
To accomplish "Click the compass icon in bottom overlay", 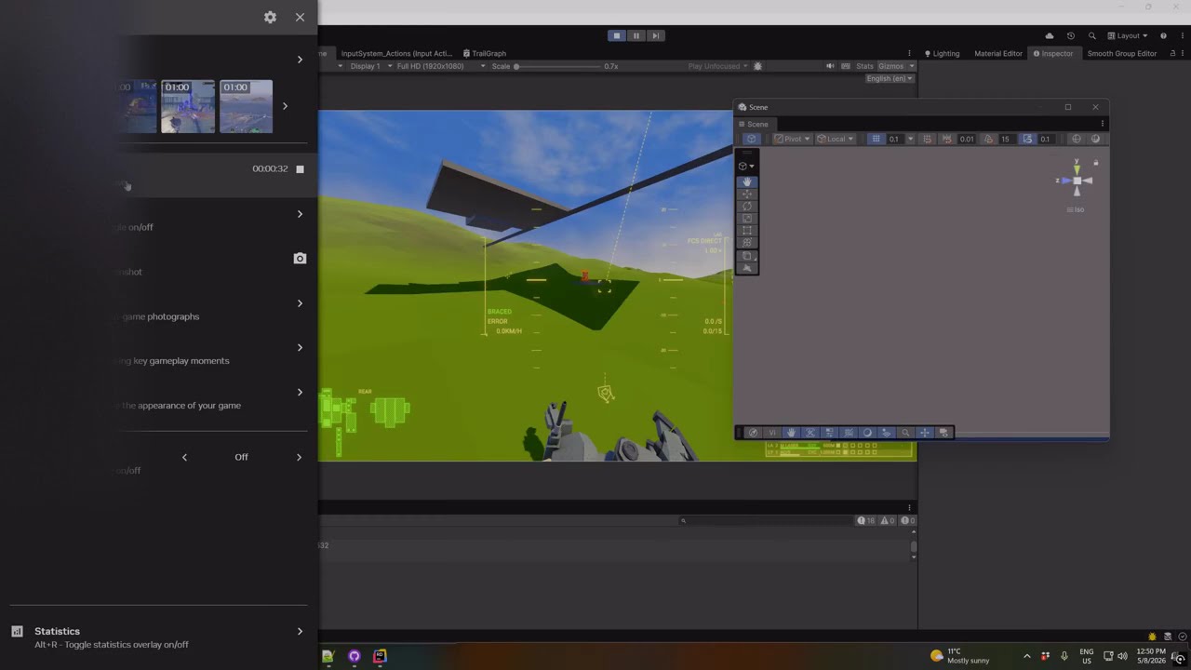I will 753,433.
